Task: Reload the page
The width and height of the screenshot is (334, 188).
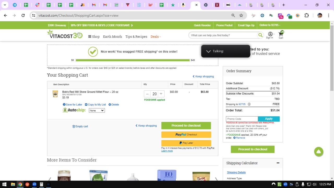Action: point(23,15)
